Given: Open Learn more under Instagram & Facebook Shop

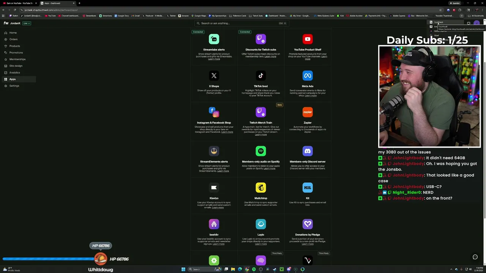Looking at the screenshot, I should (x=227, y=132).
